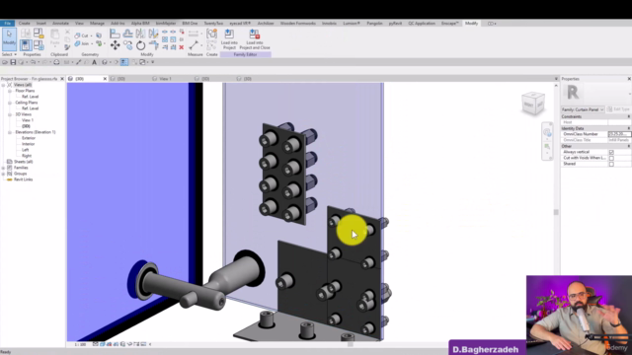This screenshot has width=632, height=355.
Task: Click the steering wheel in navigation bar
Action: coord(547,132)
